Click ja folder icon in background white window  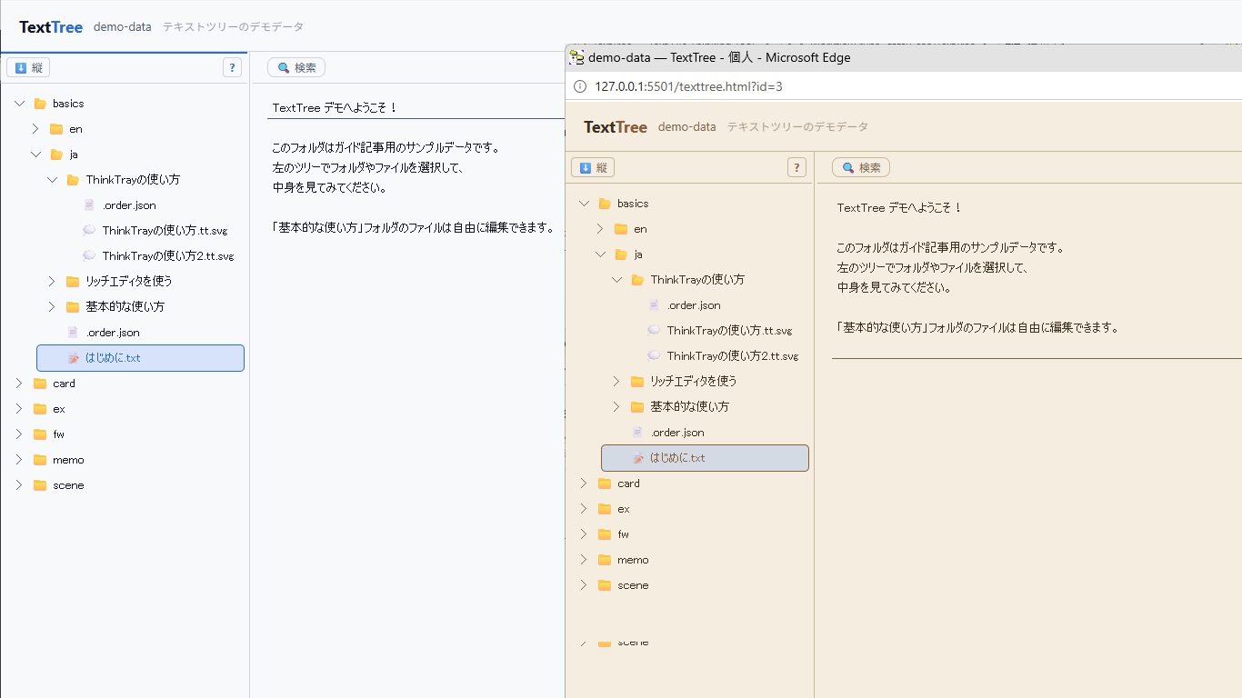56,155
